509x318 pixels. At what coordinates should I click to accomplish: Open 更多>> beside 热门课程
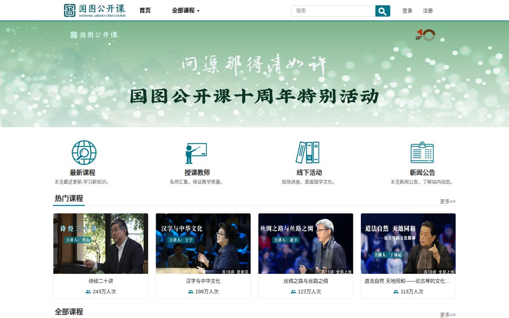[447, 201]
